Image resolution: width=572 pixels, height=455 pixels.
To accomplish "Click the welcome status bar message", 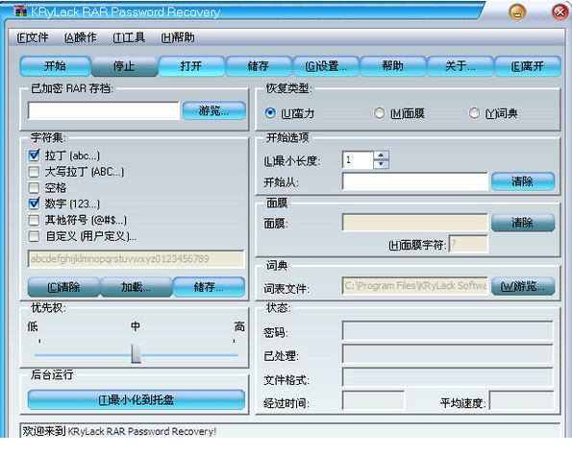I will tap(119, 431).
